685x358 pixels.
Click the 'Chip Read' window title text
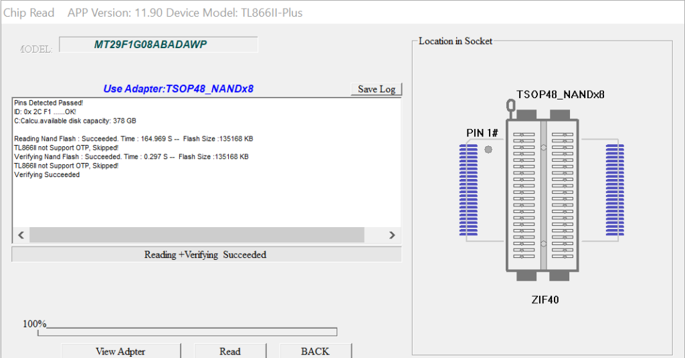(29, 13)
